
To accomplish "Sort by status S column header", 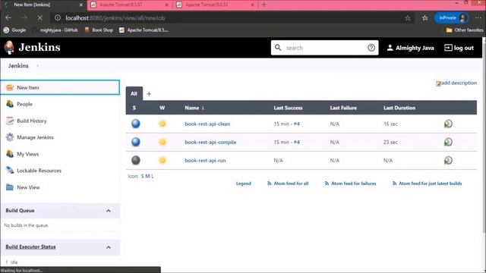I will [x=134, y=108].
